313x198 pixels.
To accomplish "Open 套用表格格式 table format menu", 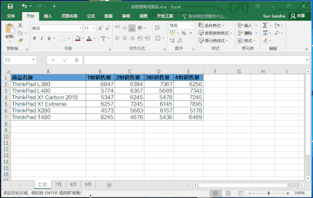I will coord(215,33).
